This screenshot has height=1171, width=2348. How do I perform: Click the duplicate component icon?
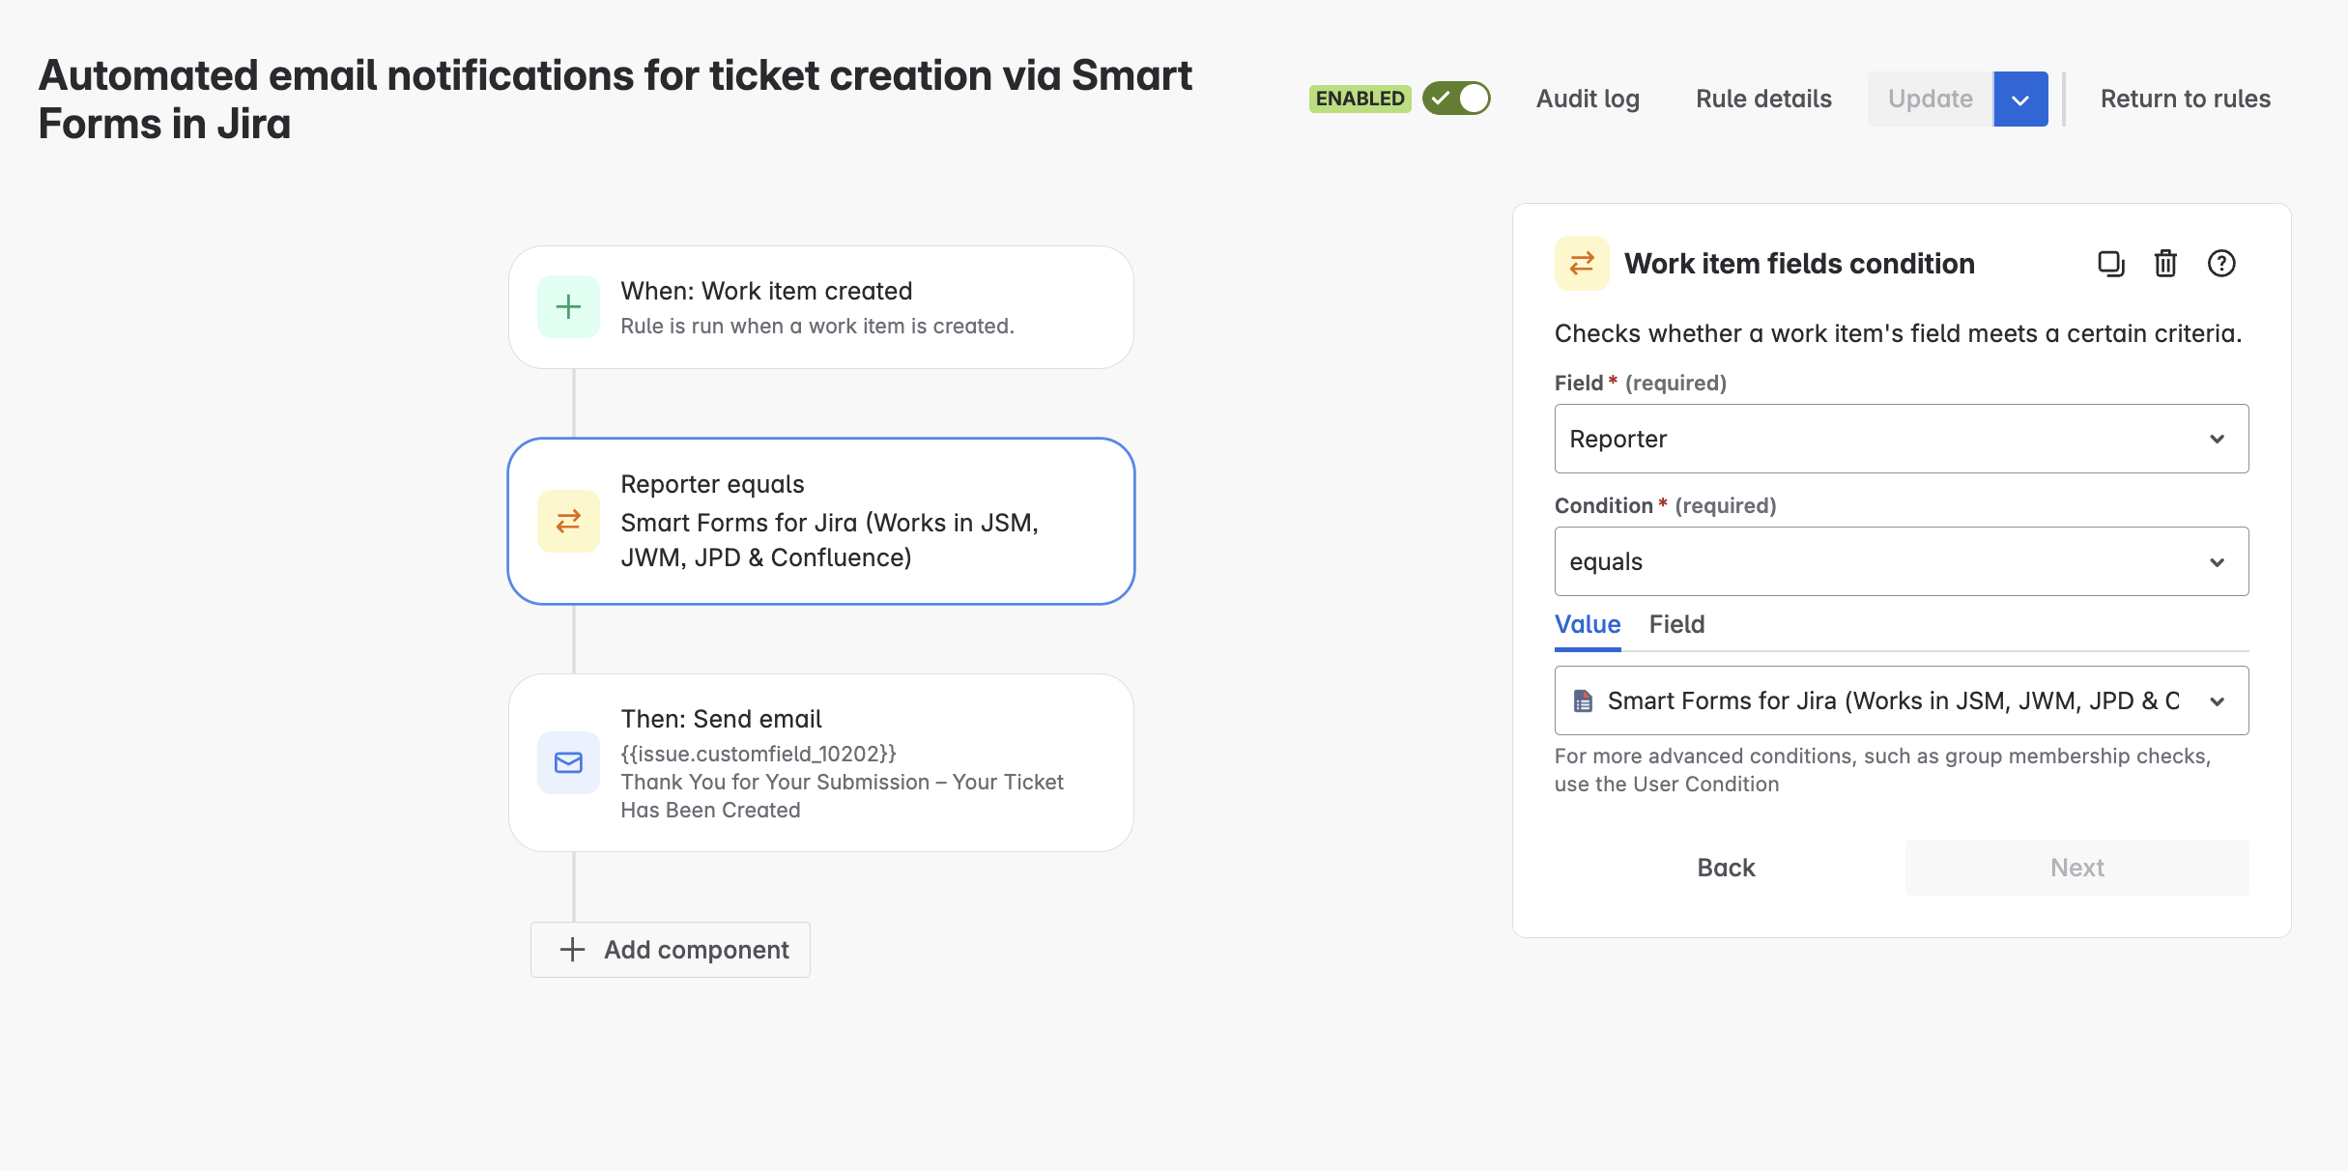(x=2110, y=264)
